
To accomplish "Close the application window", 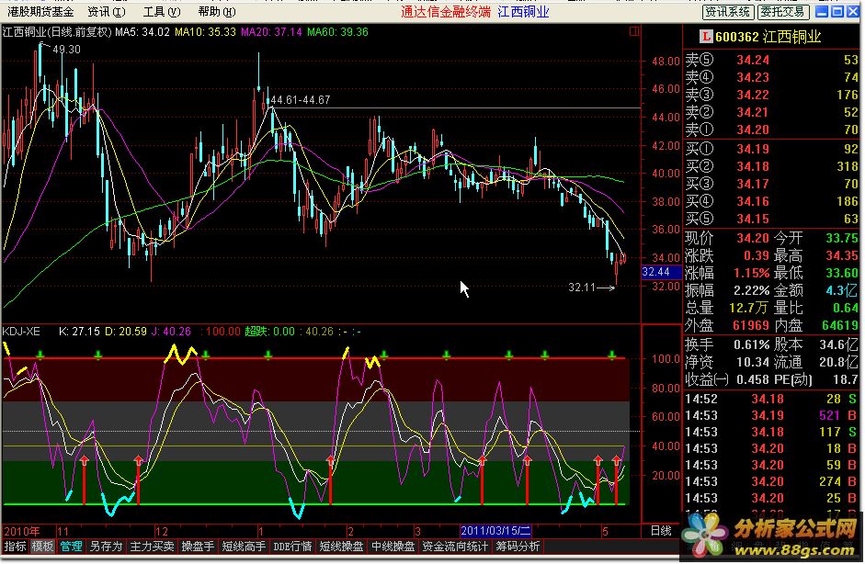I will (x=853, y=12).
